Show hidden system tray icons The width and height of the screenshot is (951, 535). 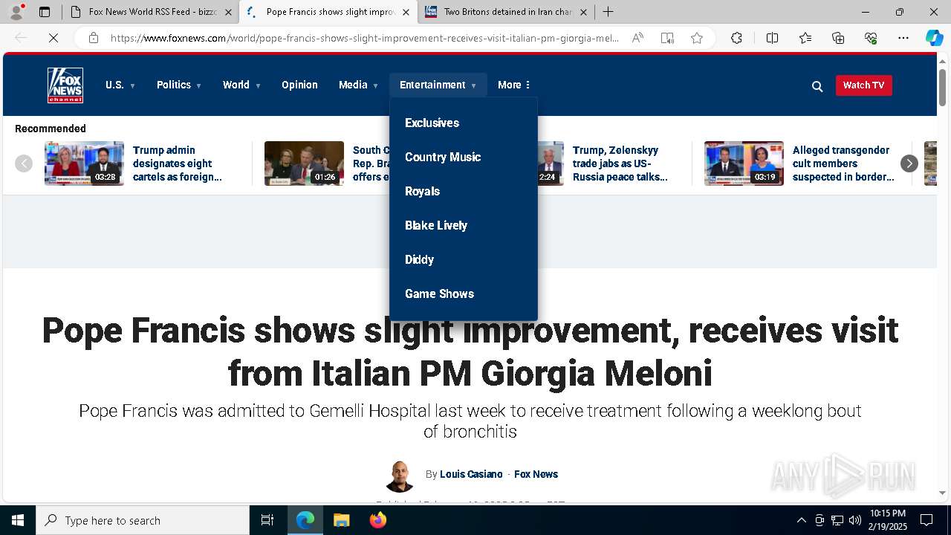pos(801,520)
